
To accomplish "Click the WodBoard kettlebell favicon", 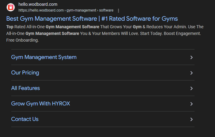I will 11,7.
